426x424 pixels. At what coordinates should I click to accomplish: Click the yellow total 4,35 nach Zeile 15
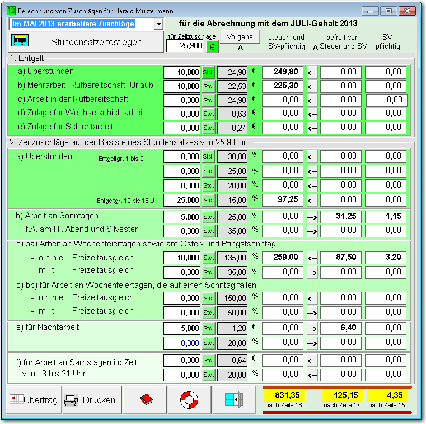(x=387, y=395)
